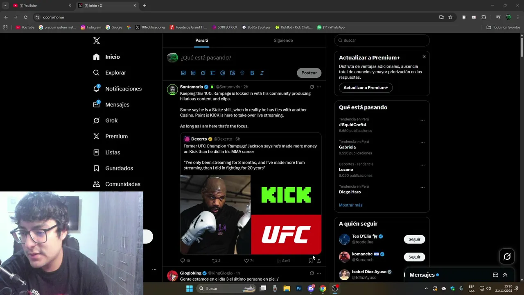This screenshot has height=295, width=524.
Task: Schedule the post in composer
Action: pos(233,73)
